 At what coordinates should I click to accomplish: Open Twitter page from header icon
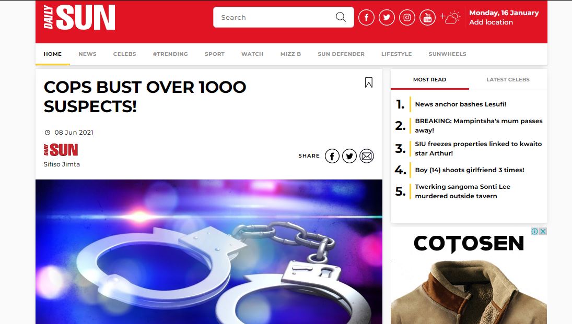(387, 18)
